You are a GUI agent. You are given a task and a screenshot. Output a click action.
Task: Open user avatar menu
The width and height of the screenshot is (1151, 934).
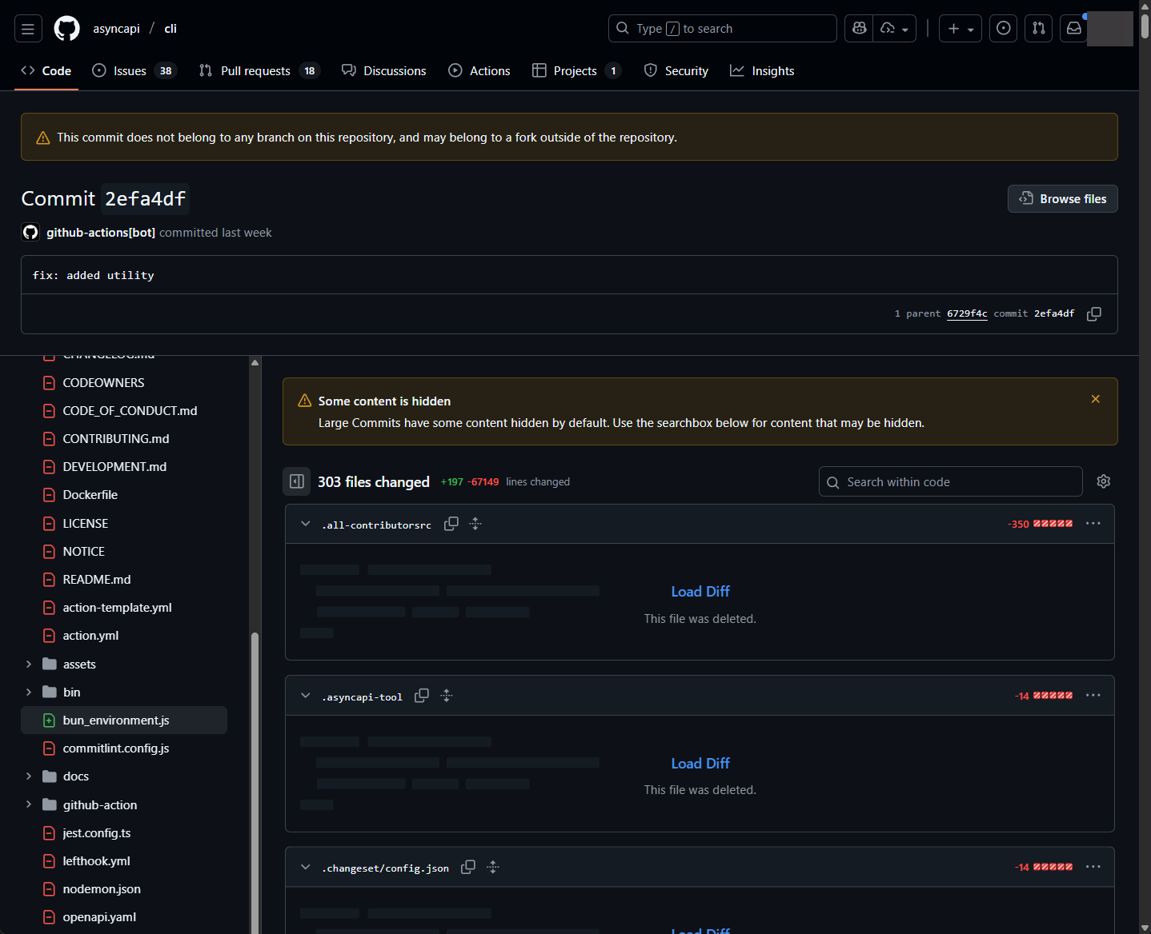[x=1110, y=29]
